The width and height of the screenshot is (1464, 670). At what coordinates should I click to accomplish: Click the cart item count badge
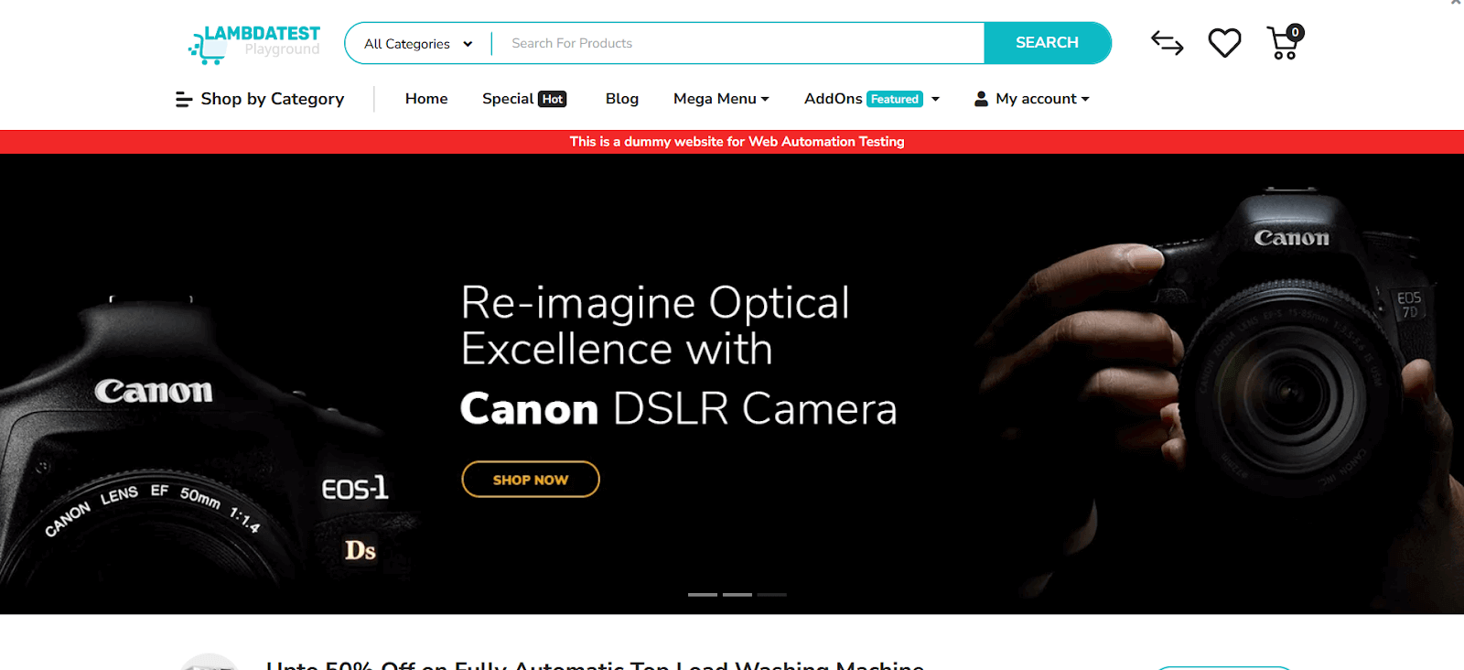pyautogui.click(x=1295, y=32)
